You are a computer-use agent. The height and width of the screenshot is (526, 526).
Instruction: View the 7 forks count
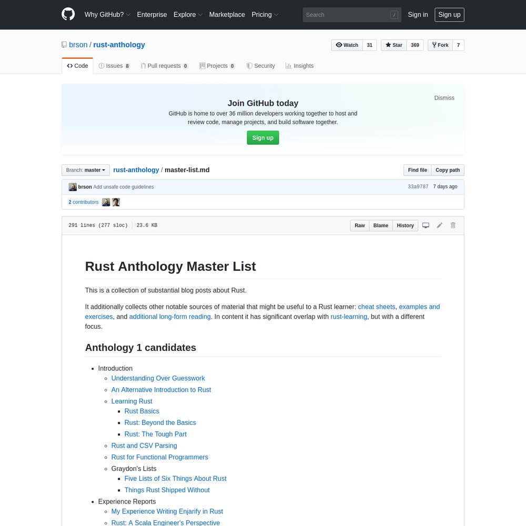coord(458,45)
